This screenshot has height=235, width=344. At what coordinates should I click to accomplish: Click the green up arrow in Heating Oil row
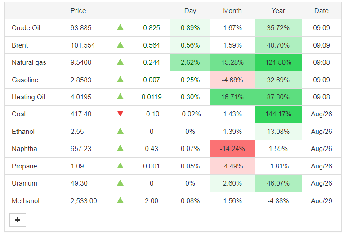(120, 97)
